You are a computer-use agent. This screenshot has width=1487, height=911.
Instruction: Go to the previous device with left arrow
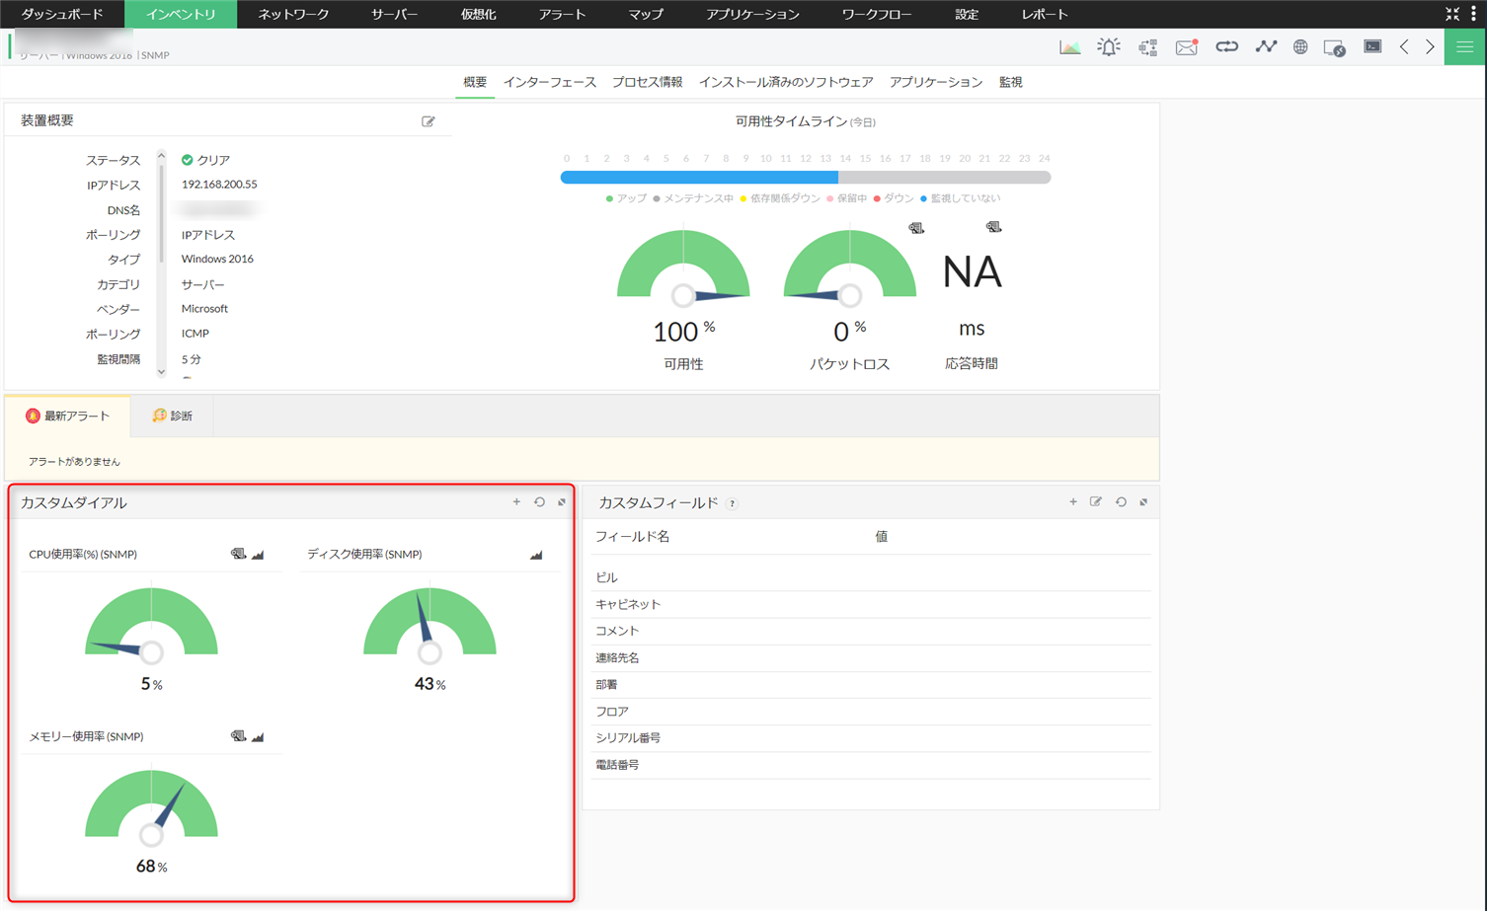tap(1404, 47)
